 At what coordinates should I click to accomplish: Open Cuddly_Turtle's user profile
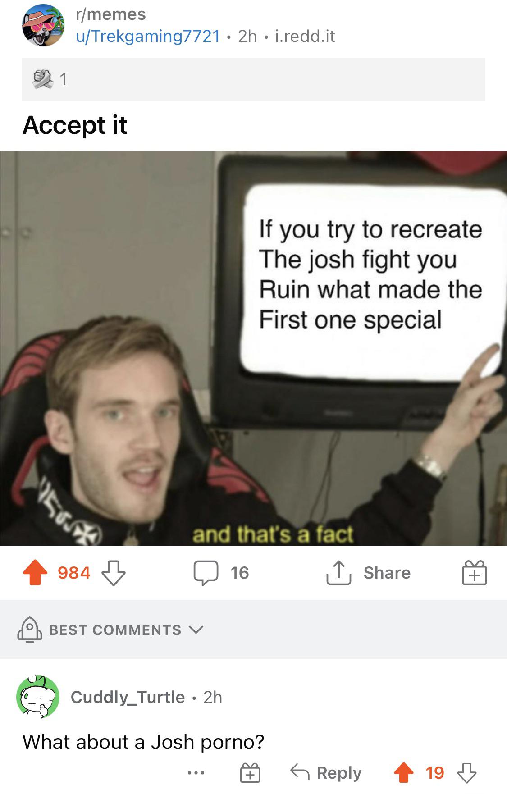pos(128,697)
